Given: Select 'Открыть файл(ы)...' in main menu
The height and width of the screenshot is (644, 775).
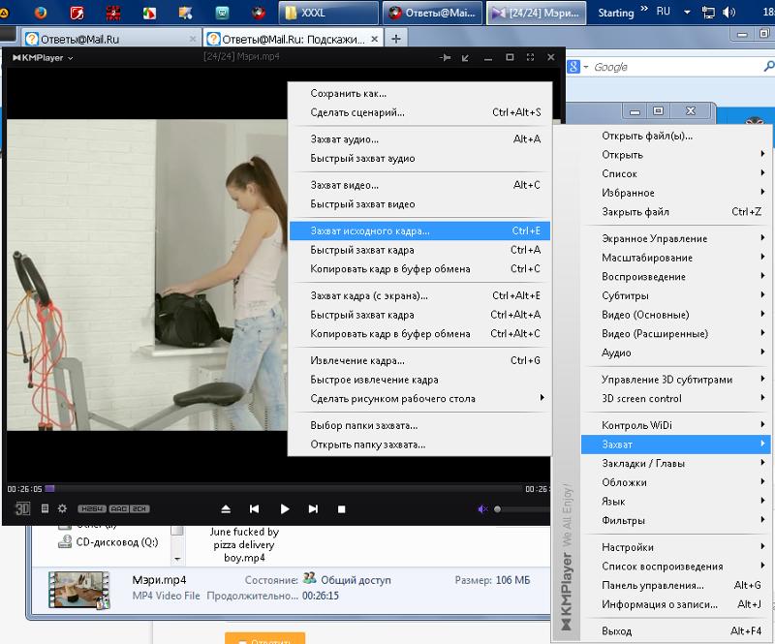Looking at the screenshot, I should (675, 136).
